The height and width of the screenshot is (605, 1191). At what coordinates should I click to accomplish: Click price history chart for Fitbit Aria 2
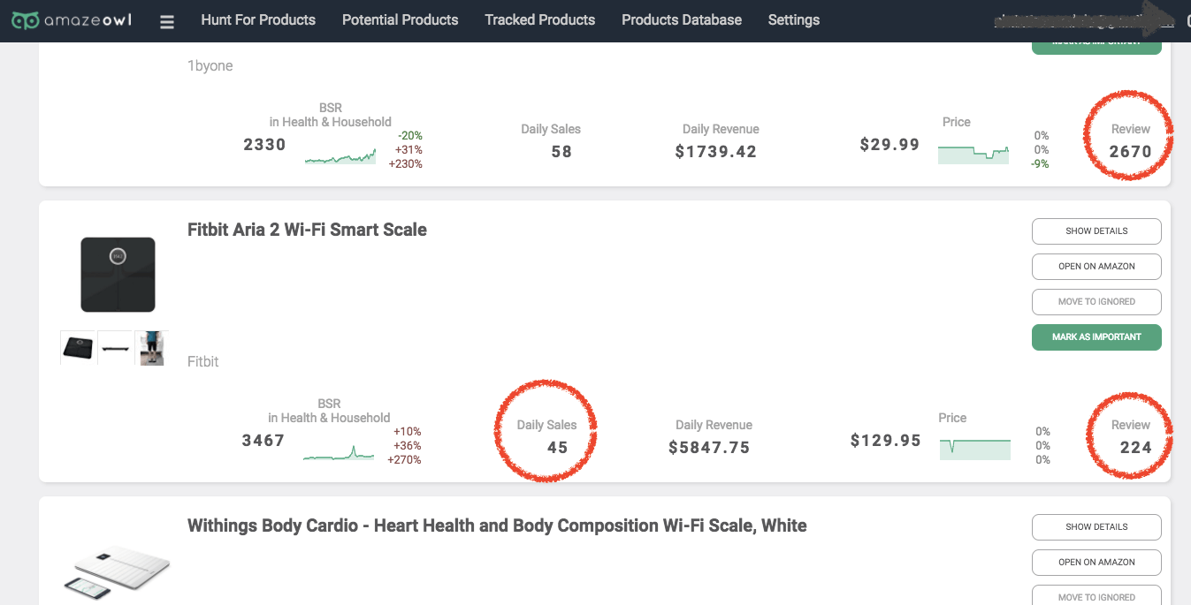point(975,448)
